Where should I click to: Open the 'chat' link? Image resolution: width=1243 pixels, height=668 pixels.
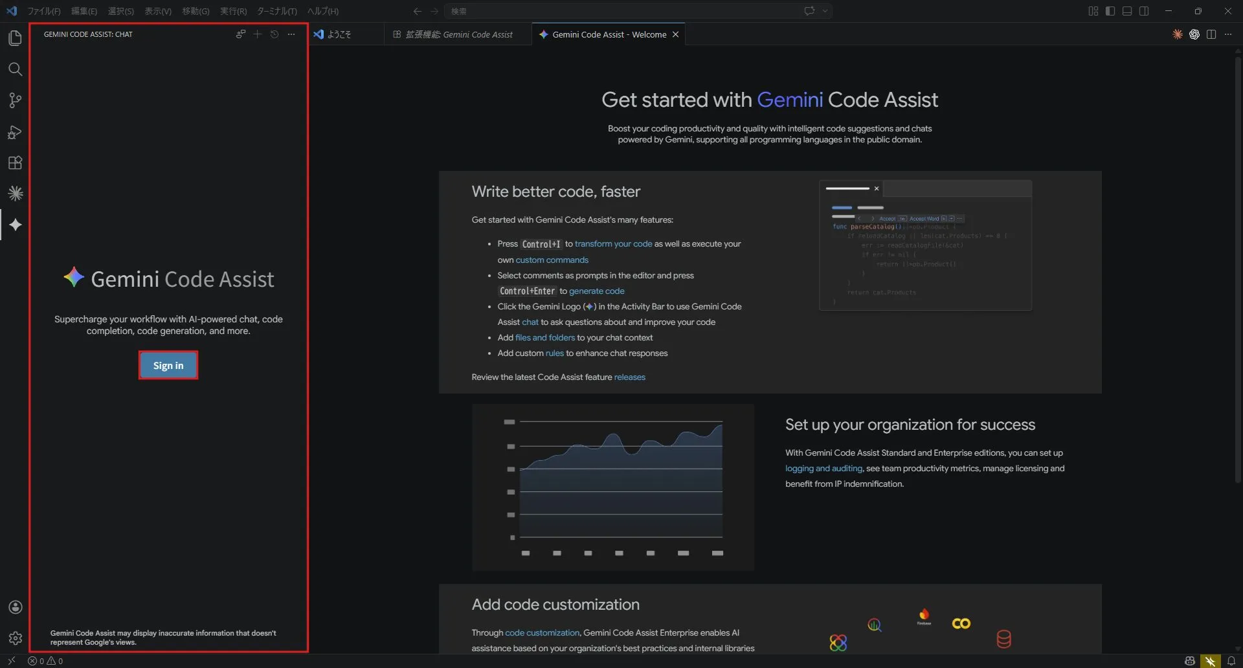pos(530,322)
